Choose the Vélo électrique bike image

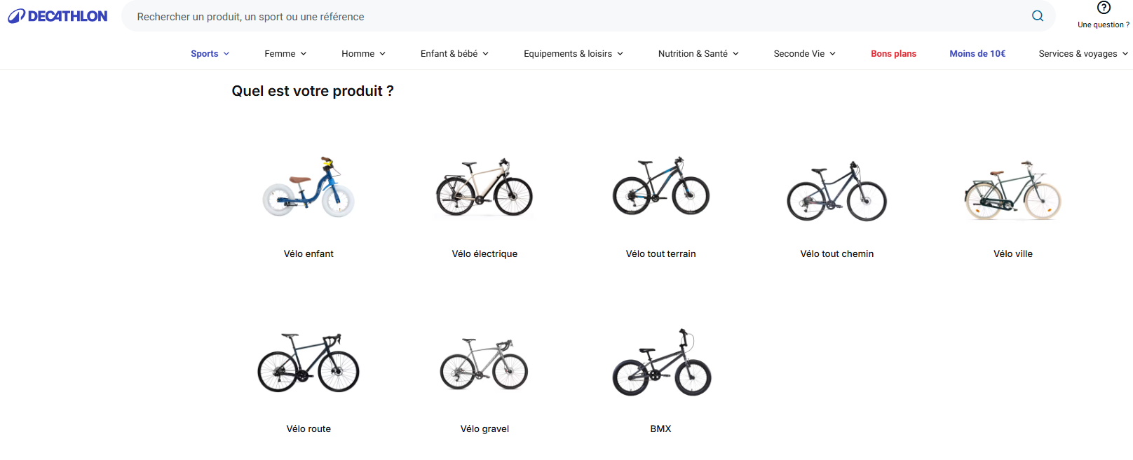click(x=484, y=188)
